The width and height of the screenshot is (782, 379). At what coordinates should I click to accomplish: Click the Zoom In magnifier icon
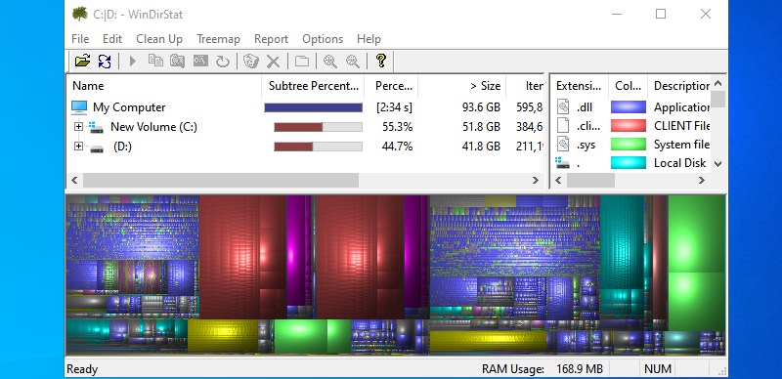click(329, 62)
